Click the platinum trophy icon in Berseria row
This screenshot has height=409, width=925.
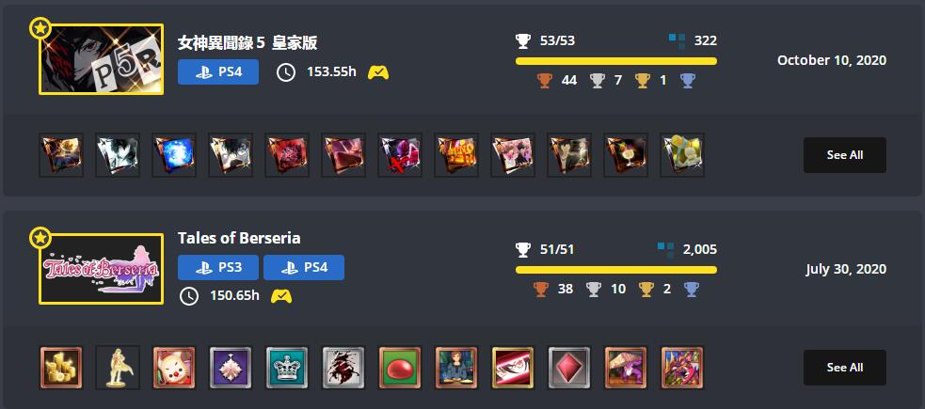[x=690, y=290]
